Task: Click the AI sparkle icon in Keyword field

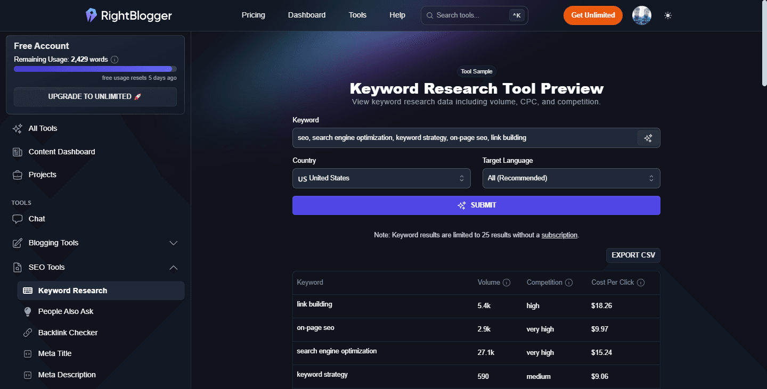Action: click(648, 138)
